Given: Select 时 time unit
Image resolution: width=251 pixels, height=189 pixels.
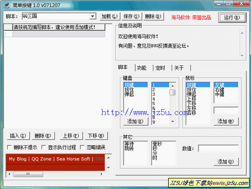Looking at the screenshot, I should pos(163,158).
